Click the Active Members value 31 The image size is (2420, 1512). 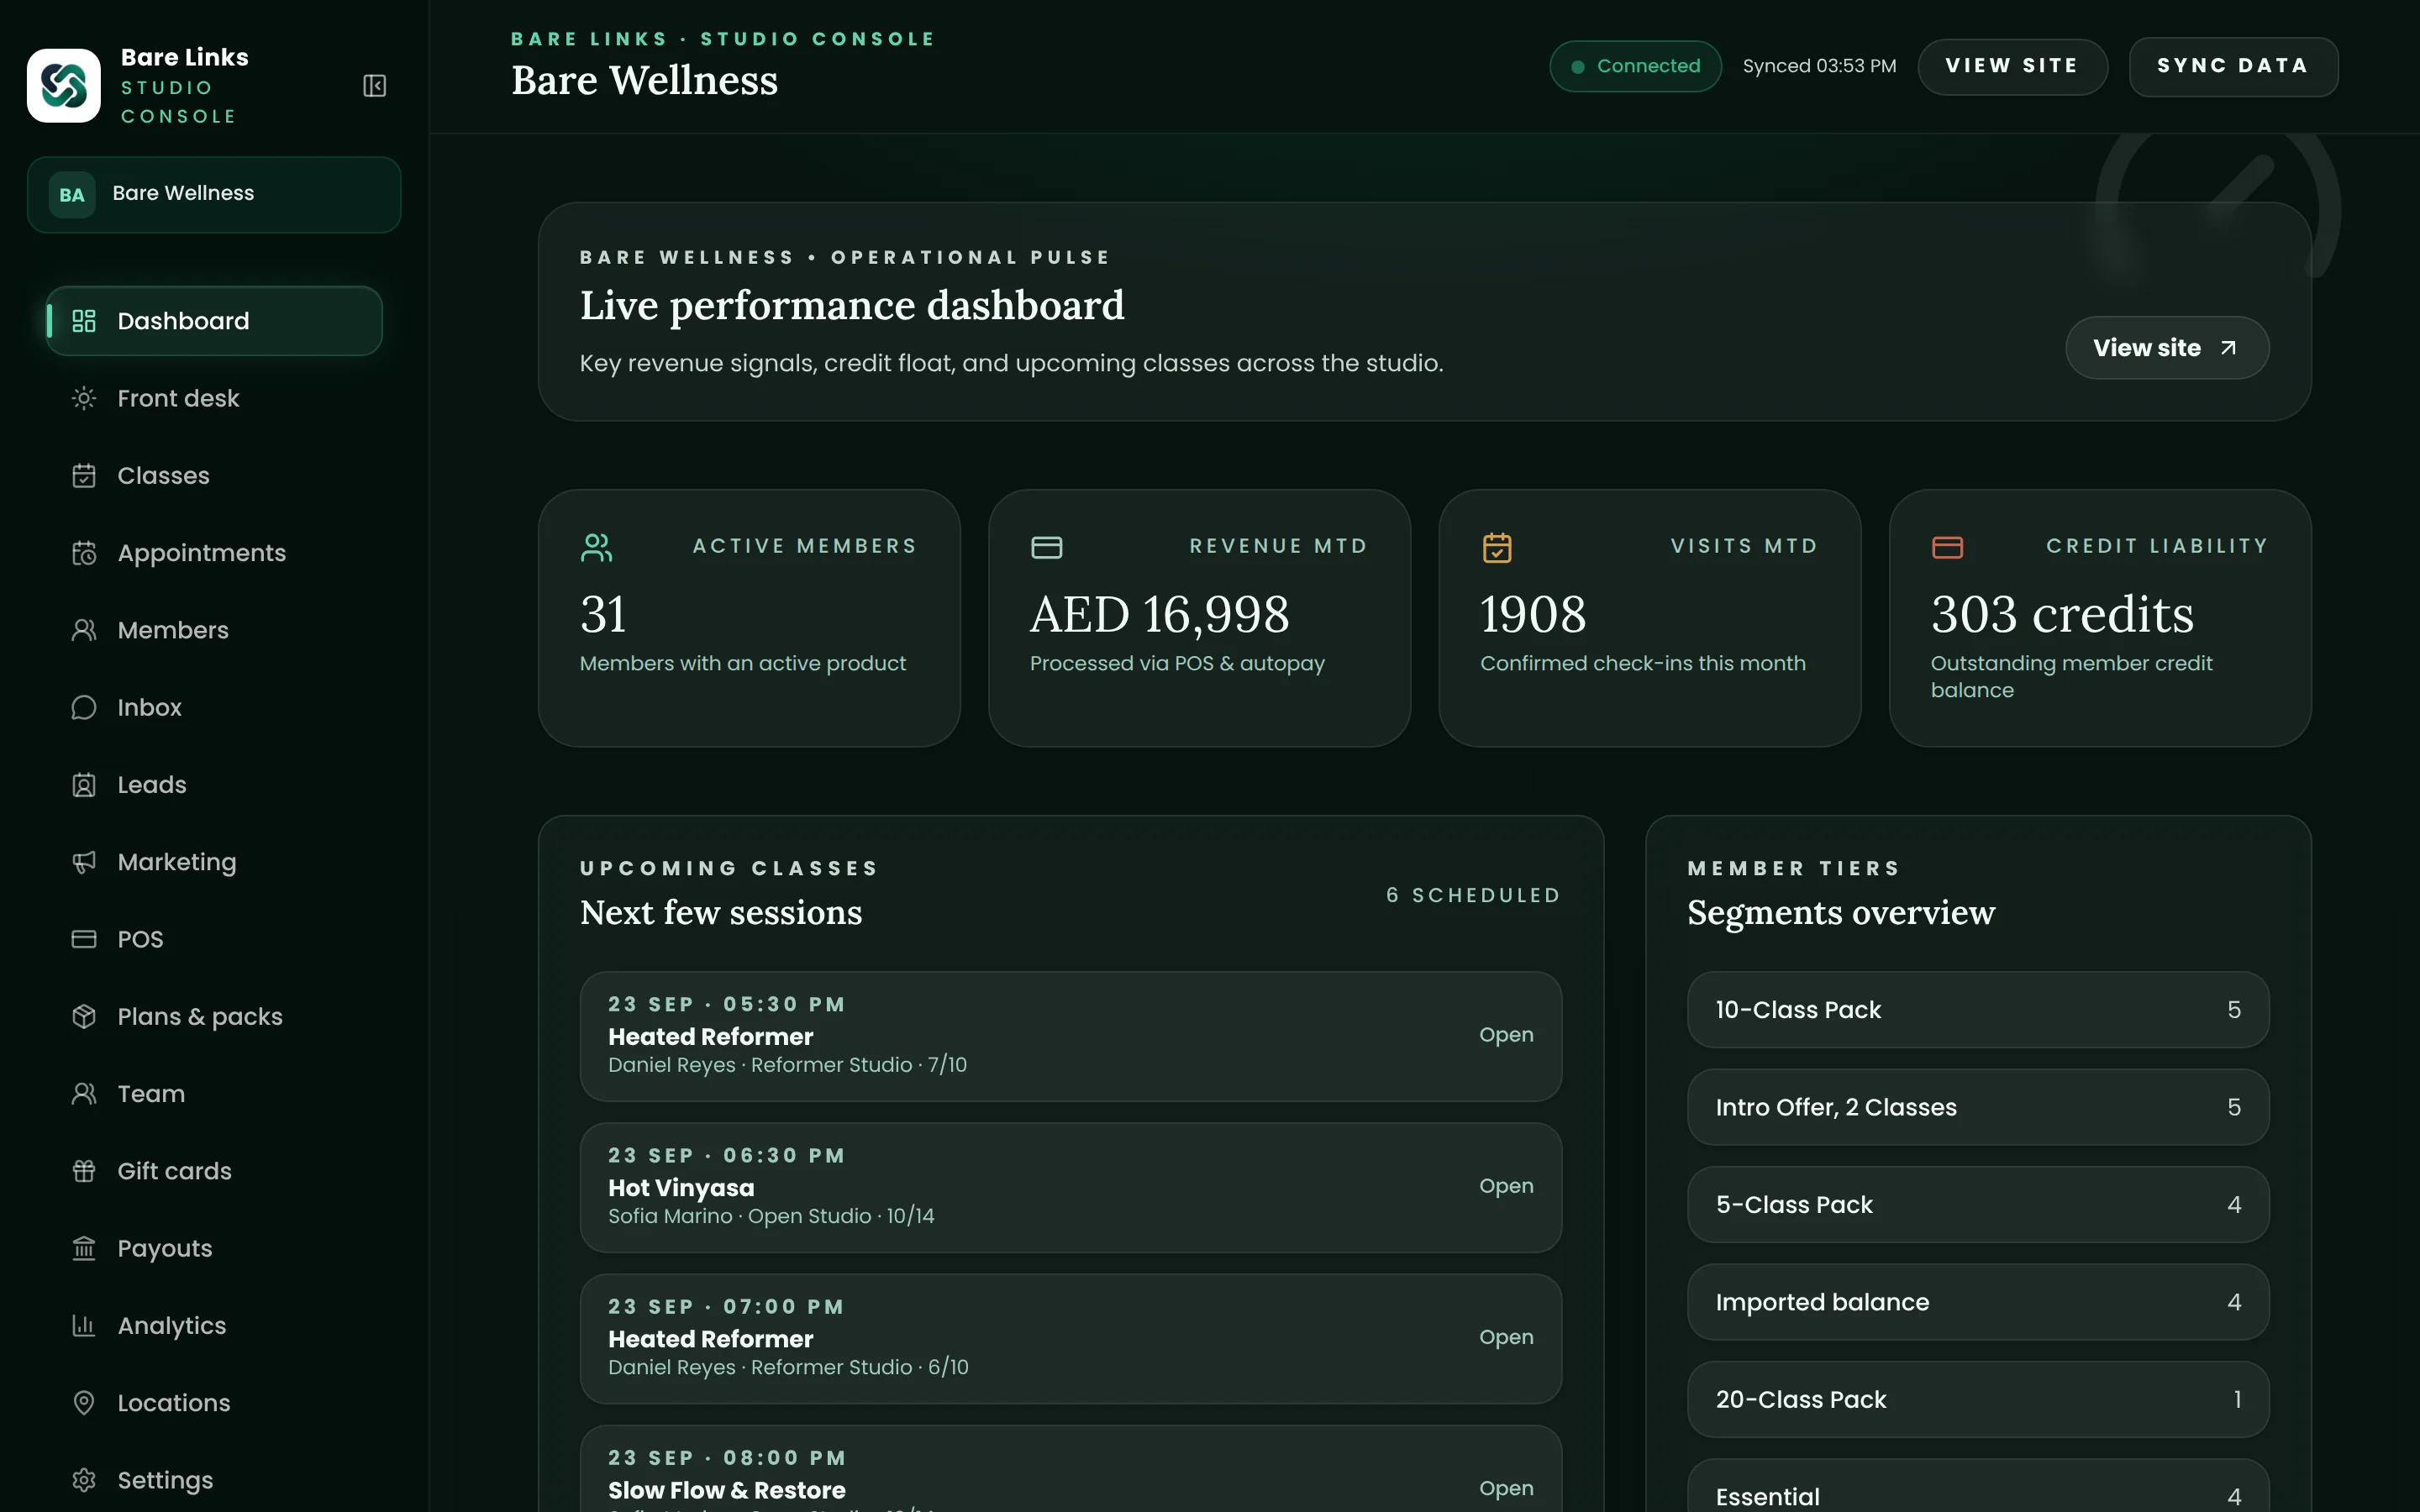tap(603, 614)
